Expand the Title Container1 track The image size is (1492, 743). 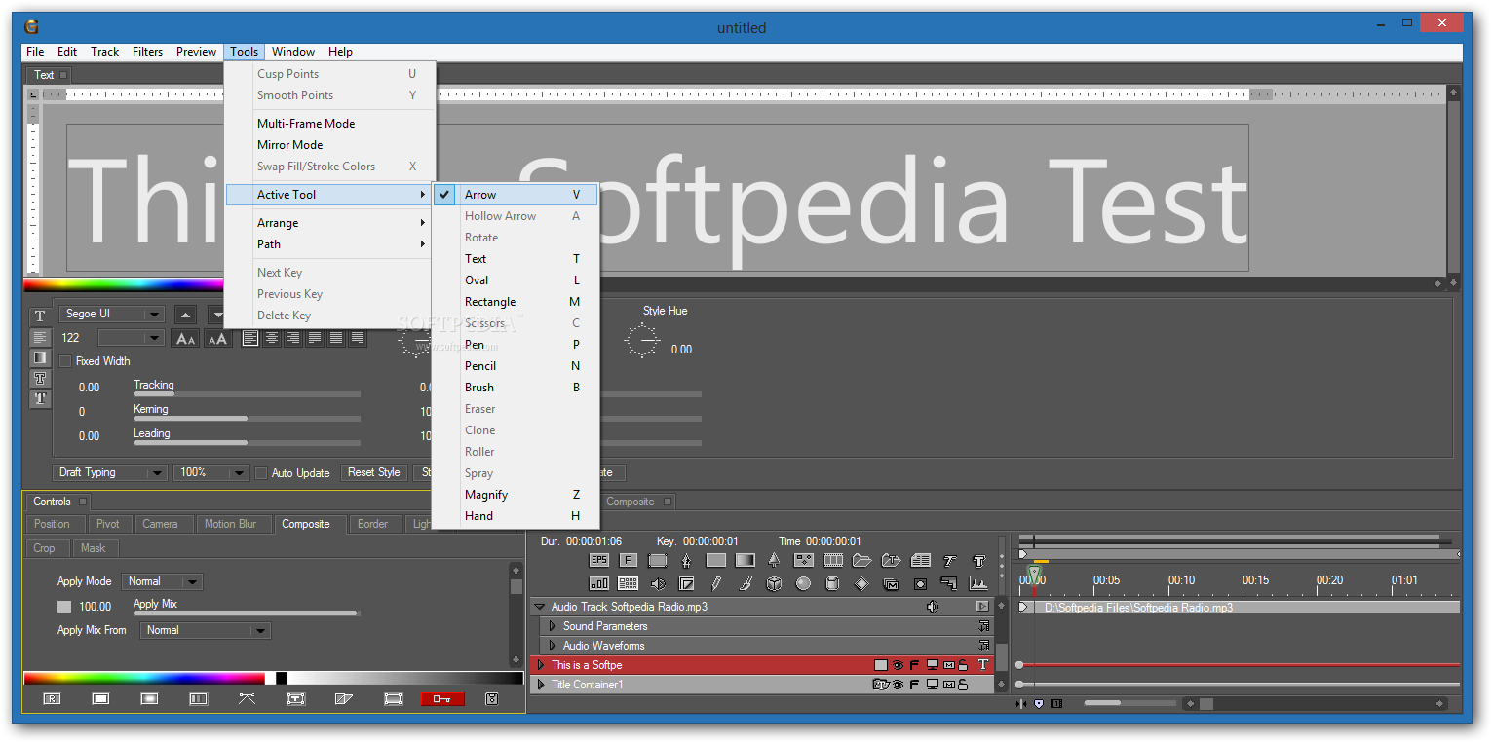[541, 685]
